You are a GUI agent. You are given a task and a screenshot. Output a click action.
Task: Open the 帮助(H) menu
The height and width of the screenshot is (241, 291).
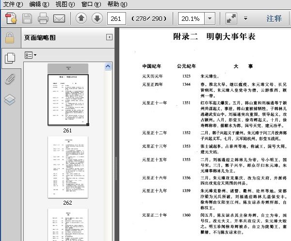pyautogui.click(x=117, y=4)
